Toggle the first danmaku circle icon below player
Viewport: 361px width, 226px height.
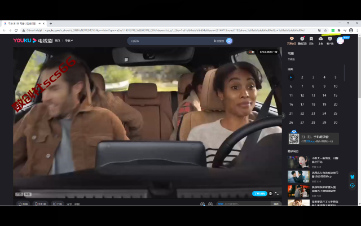(x=202, y=204)
